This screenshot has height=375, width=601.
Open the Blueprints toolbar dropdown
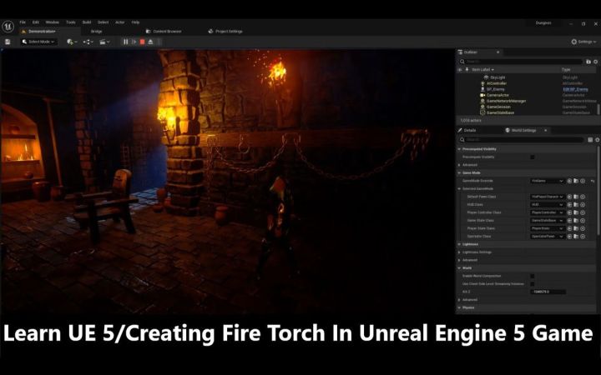pyautogui.click(x=88, y=42)
